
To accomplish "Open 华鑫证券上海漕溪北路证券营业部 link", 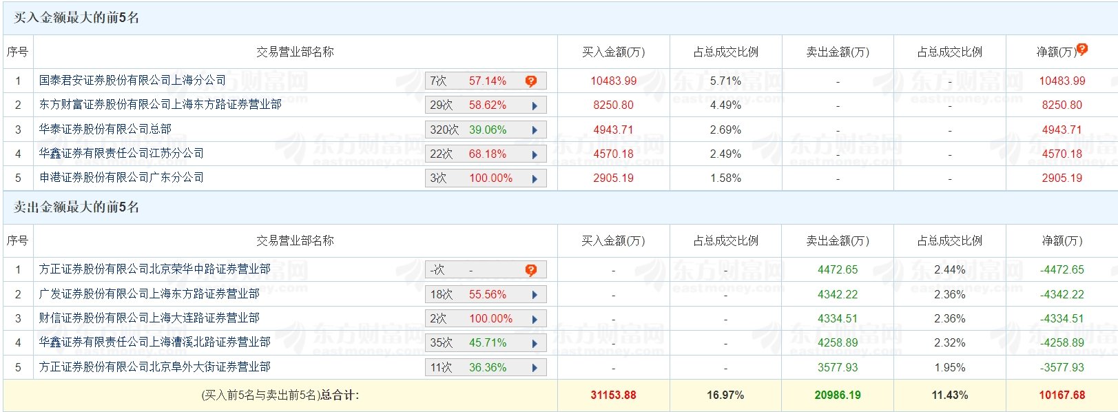I will [x=155, y=342].
